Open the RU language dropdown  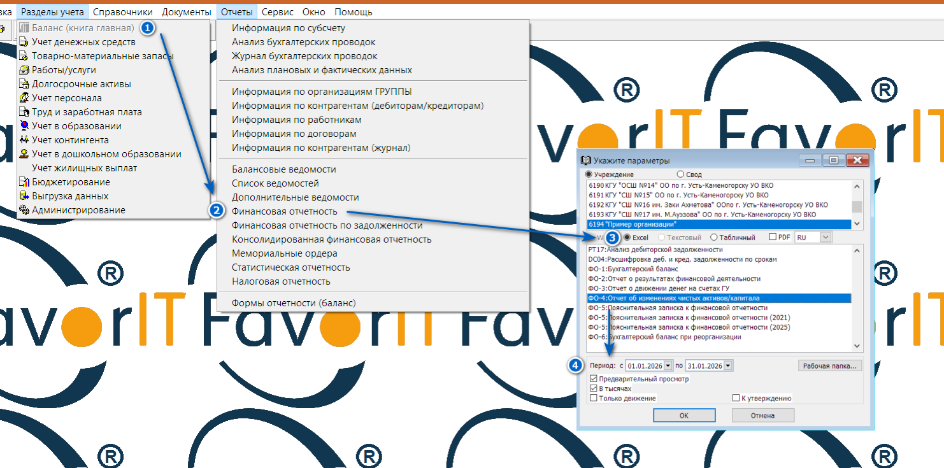coord(826,238)
